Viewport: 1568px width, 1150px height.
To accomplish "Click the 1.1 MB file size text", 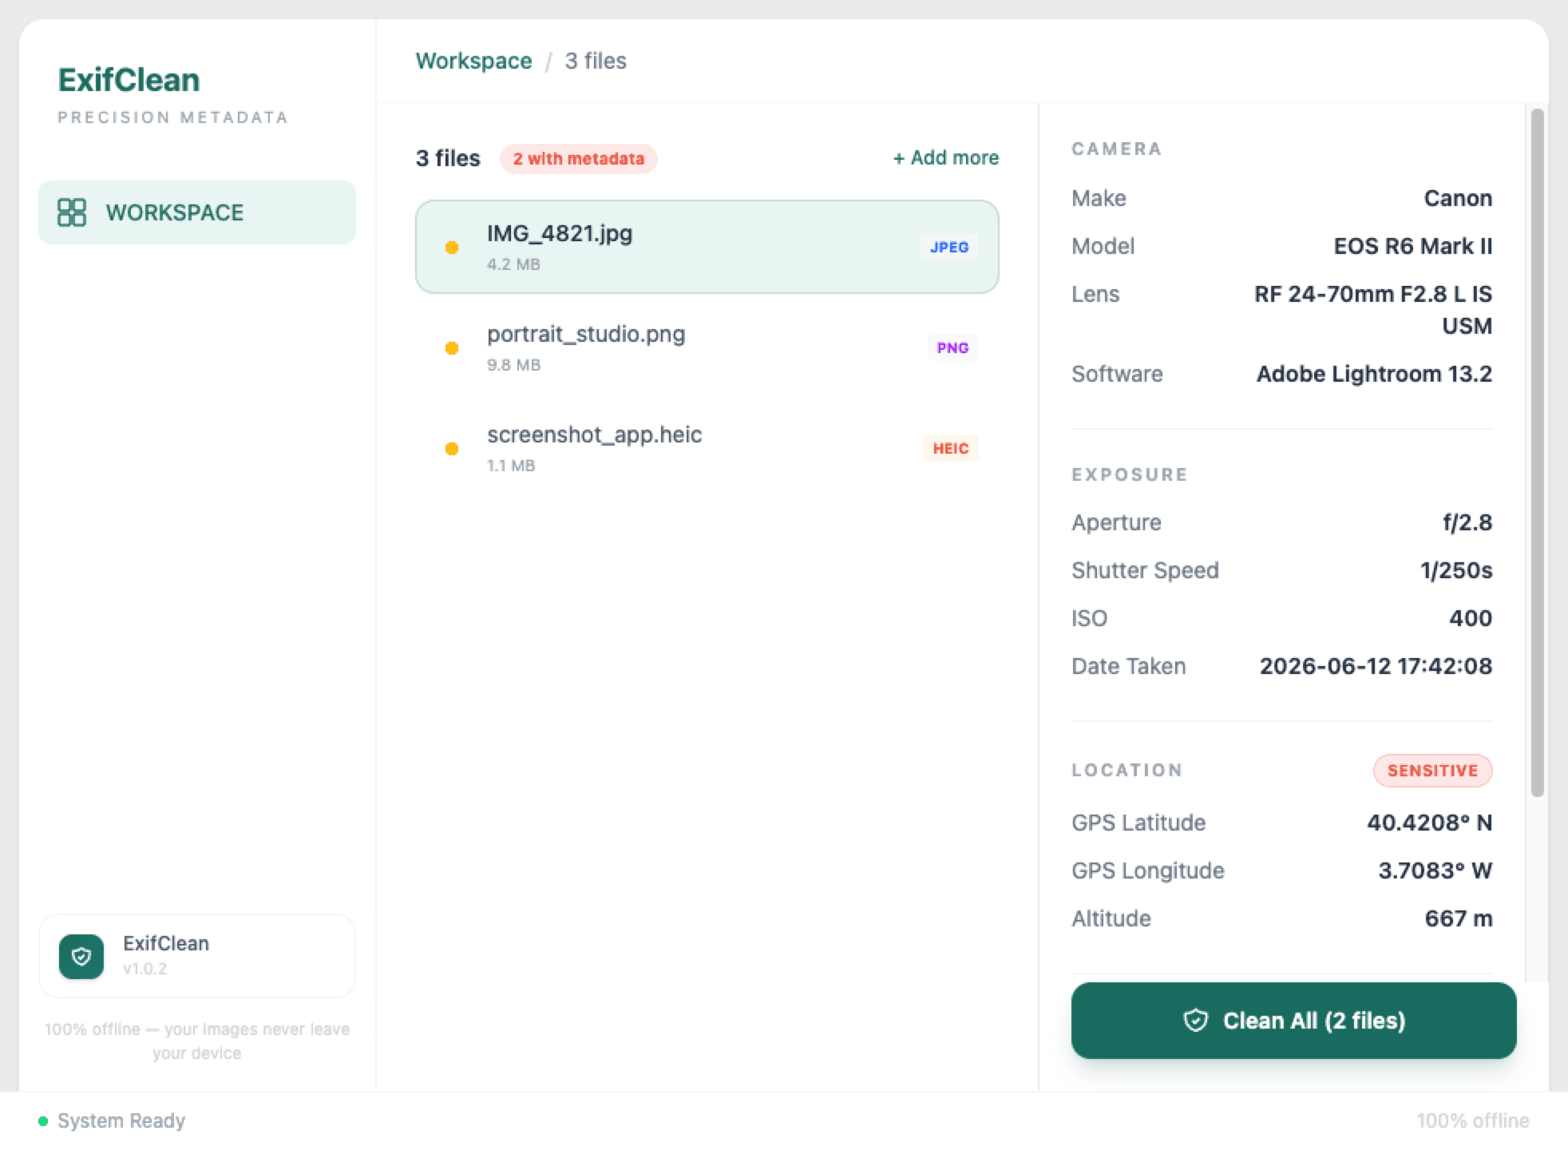I will point(511,466).
